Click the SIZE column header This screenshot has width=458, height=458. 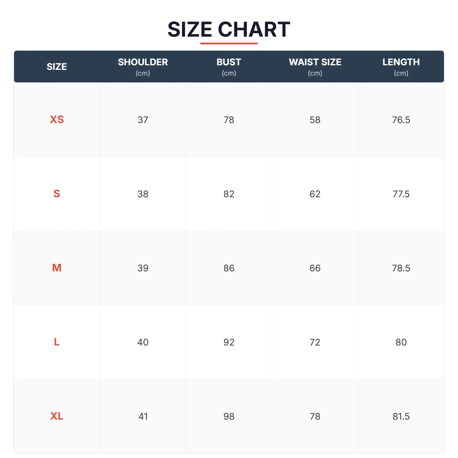[x=57, y=67]
